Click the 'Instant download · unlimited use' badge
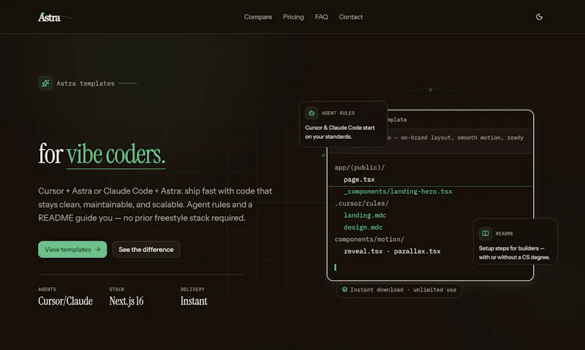585x350 pixels. pyautogui.click(x=399, y=290)
